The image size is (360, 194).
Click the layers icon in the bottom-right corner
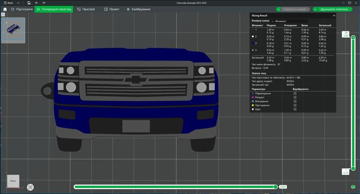[353, 187]
